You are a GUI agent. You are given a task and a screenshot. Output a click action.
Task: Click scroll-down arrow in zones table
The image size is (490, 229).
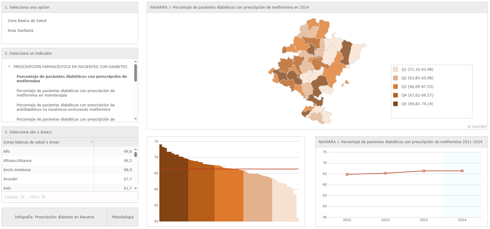(x=135, y=188)
